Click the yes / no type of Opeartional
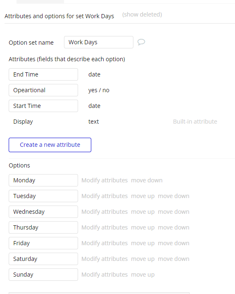 point(99,90)
